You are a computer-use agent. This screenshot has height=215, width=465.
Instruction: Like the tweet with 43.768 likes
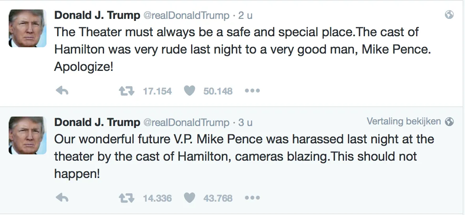pyautogui.click(x=190, y=198)
